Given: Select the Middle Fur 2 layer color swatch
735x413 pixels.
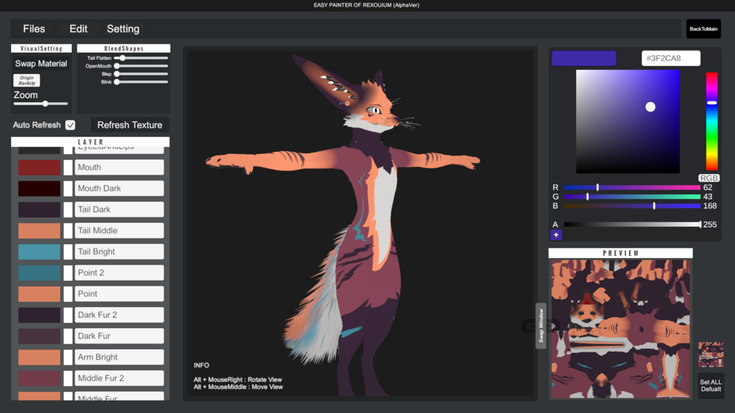Looking at the screenshot, I should click(39, 378).
